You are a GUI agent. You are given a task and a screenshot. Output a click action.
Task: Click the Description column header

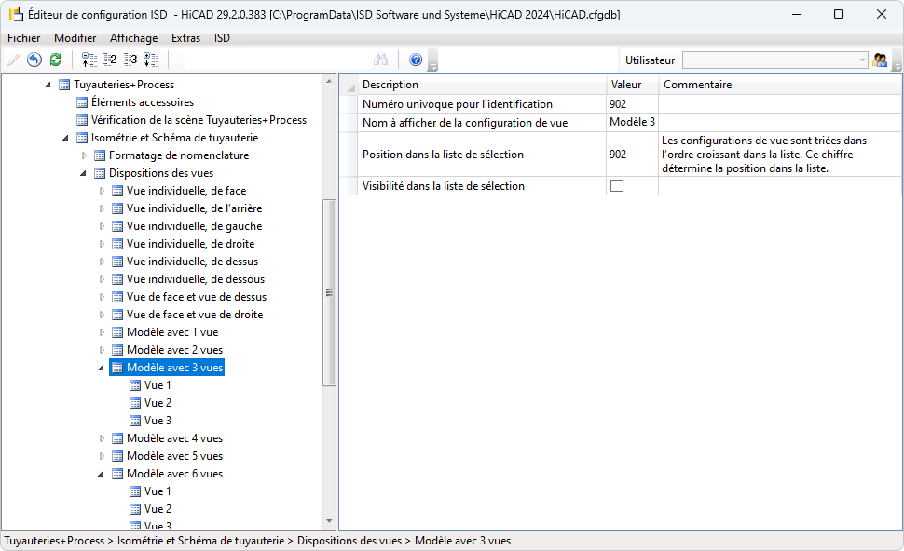point(482,85)
